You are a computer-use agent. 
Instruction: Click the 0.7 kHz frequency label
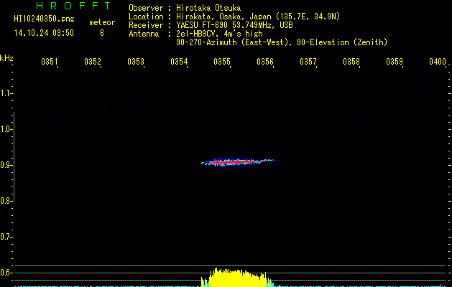[x=6, y=237]
